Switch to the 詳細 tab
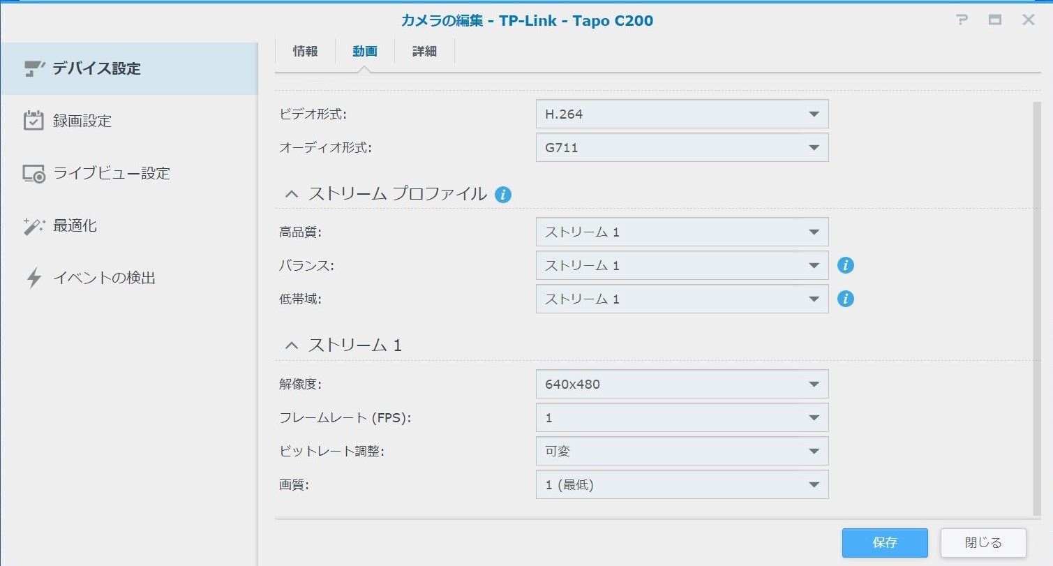 (x=424, y=51)
